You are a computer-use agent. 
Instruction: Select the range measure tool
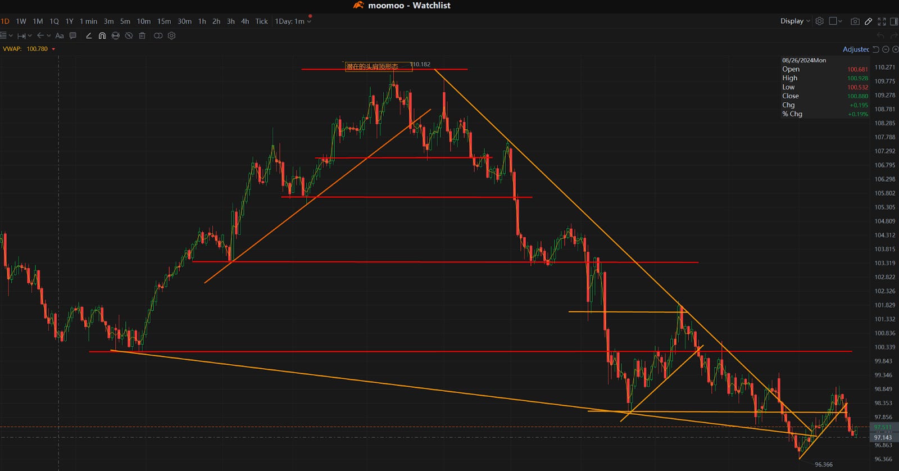pyautogui.click(x=21, y=35)
